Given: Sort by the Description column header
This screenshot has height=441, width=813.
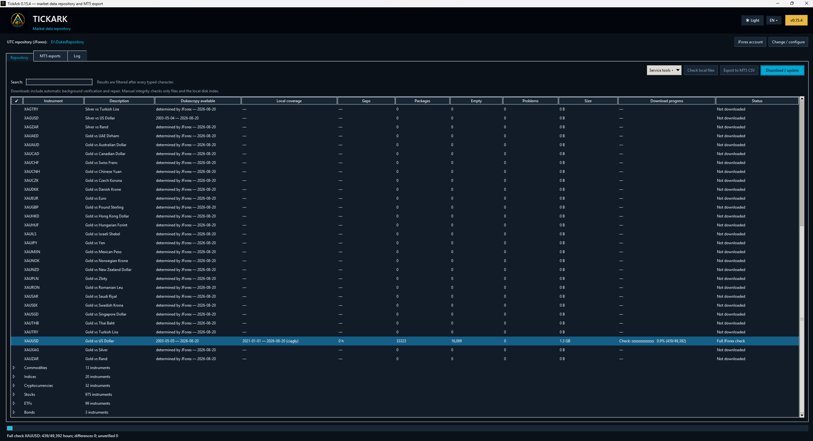Looking at the screenshot, I should click(119, 101).
